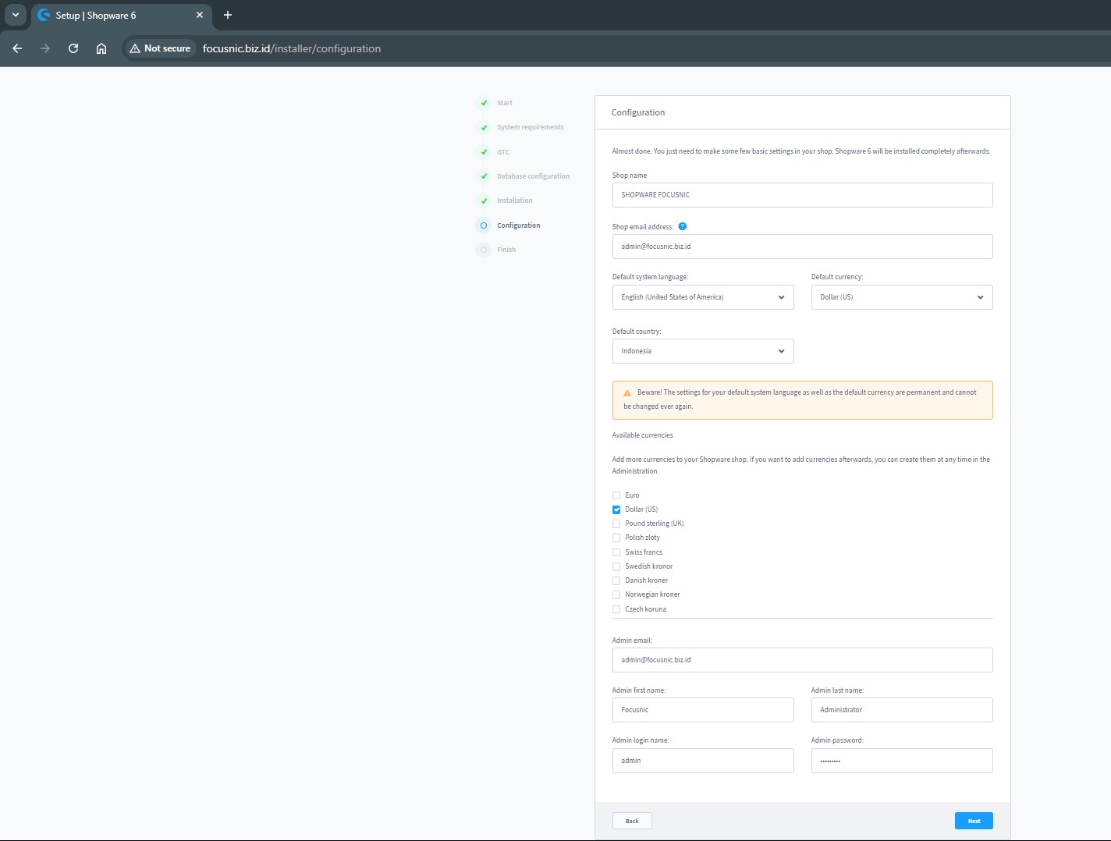Click the Not secure site info badge
The height and width of the screenshot is (841, 1111).
[160, 48]
